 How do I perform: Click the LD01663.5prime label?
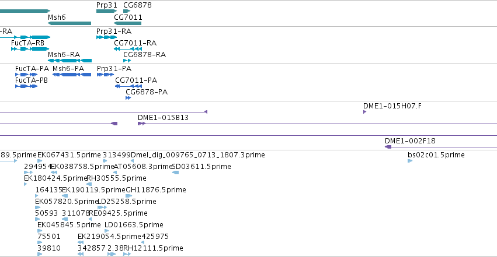[x=134, y=225]
